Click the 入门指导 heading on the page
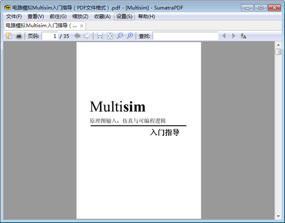285x223 pixels. 165,132
